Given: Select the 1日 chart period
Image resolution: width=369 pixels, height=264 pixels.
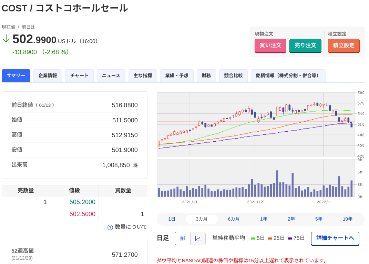Looking at the screenshot, I should pos(172,219).
